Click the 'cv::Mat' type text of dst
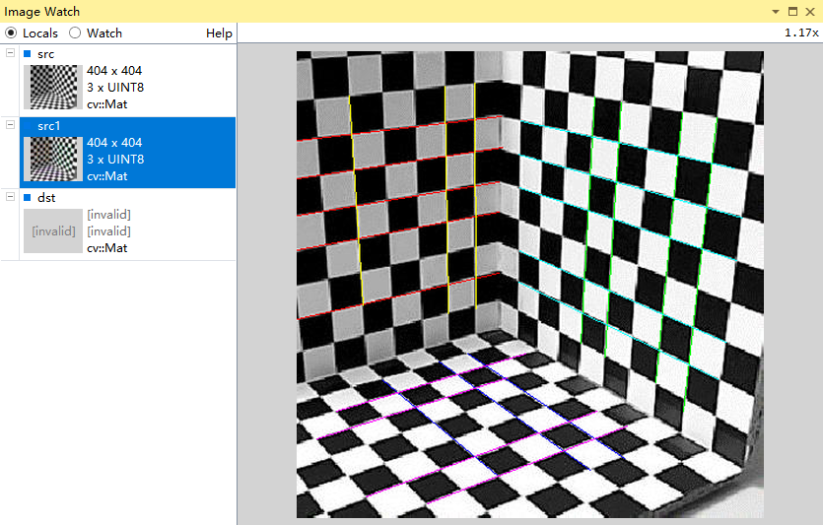This screenshot has width=823, height=525. point(107,247)
